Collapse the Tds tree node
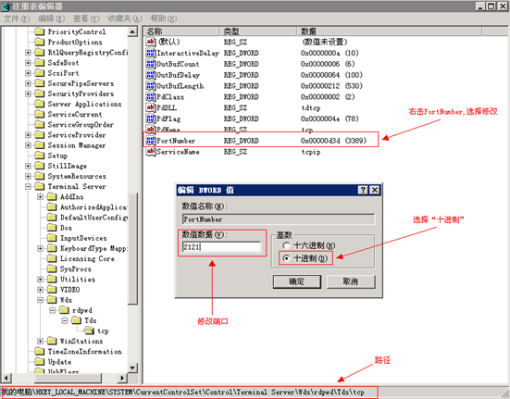 tap(65, 320)
